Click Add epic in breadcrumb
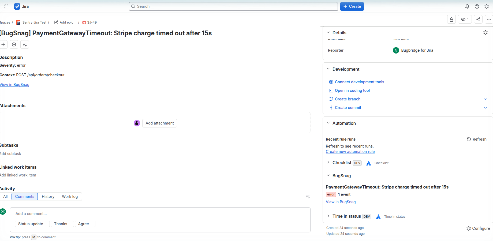Image resolution: width=493 pixels, height=241 pixels. tap(64, 22)
